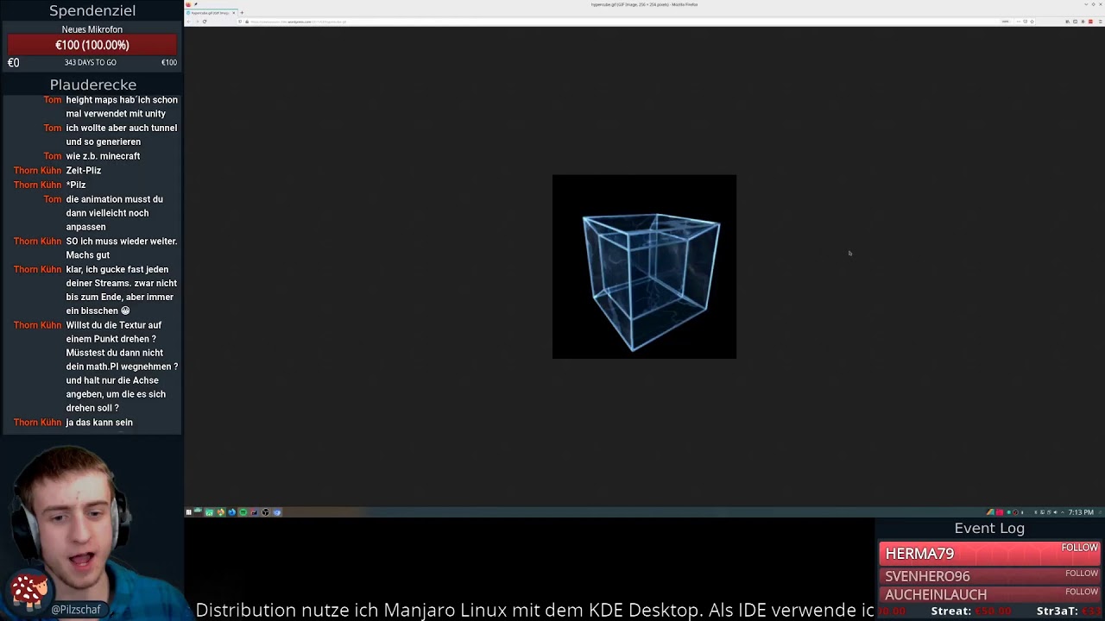Click the zoom level indicator in address bar
This screenshot has height=621, width=1105.
1006,22
